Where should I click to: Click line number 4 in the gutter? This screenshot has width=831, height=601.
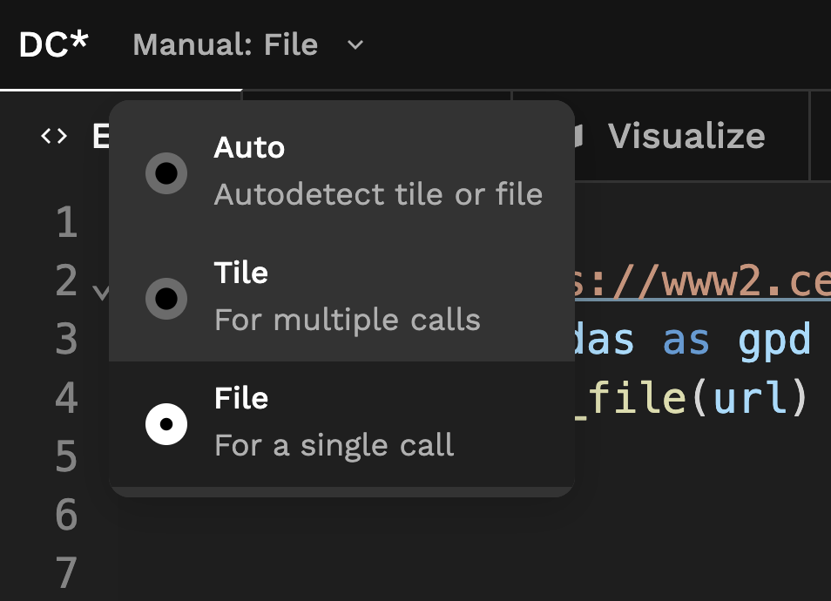click(x=67, y=399)
